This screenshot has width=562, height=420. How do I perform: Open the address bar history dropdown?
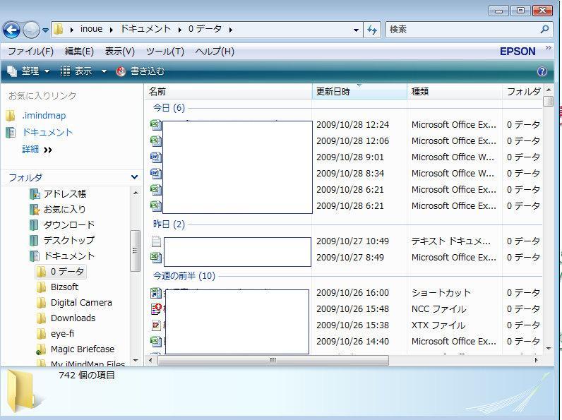(x=356, y=30)
